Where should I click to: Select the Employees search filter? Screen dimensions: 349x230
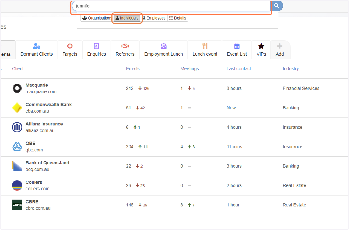154,18
